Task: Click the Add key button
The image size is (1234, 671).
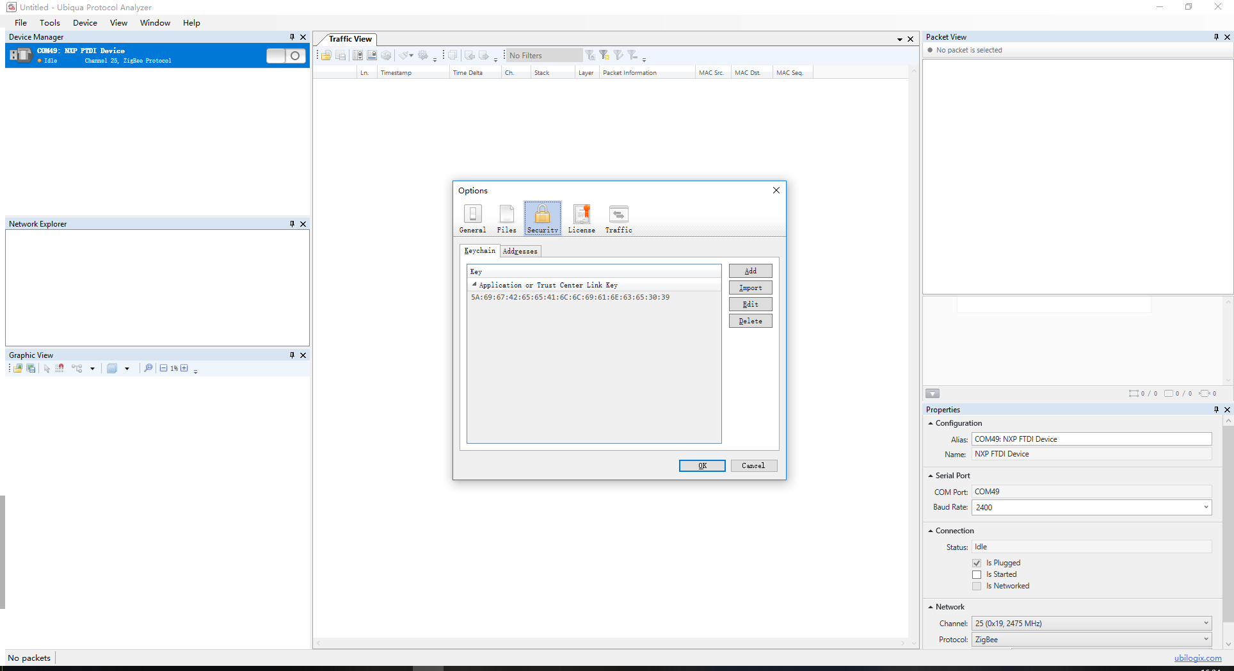Action: tap(750, 271)
